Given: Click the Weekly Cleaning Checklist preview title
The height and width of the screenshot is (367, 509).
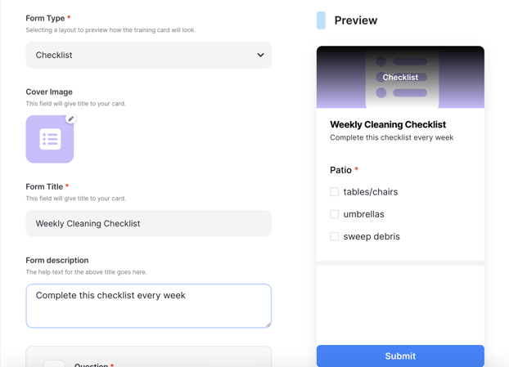Looking at the screenshot, I should point(388,124).
